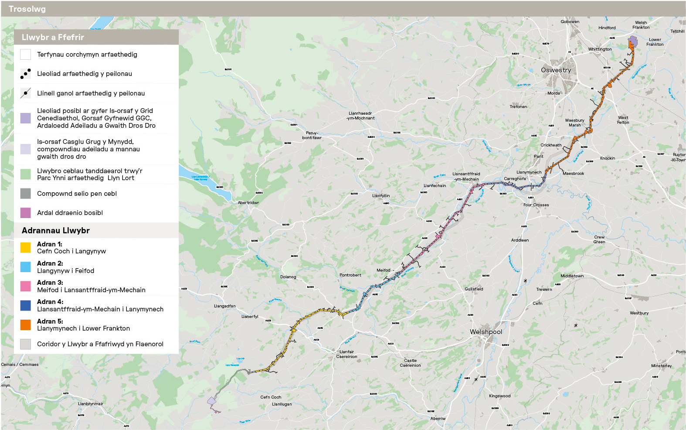The image size is (686, 430).
Task: Click 'Llanymynech i Lower Frankton' legend label
Action: (84, 328)
